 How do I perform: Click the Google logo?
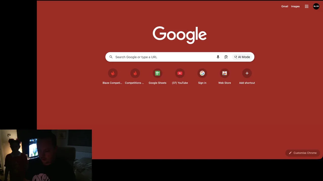click(180, 35)
